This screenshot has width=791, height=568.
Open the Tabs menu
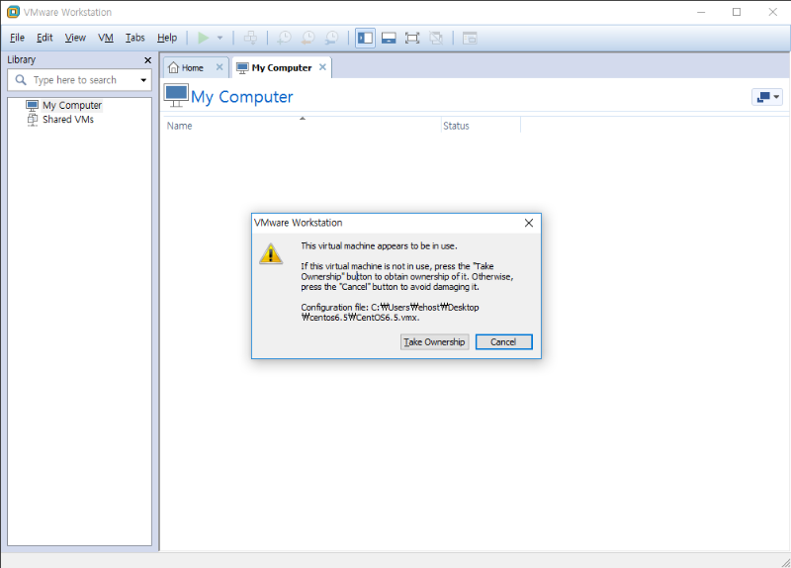134,38
